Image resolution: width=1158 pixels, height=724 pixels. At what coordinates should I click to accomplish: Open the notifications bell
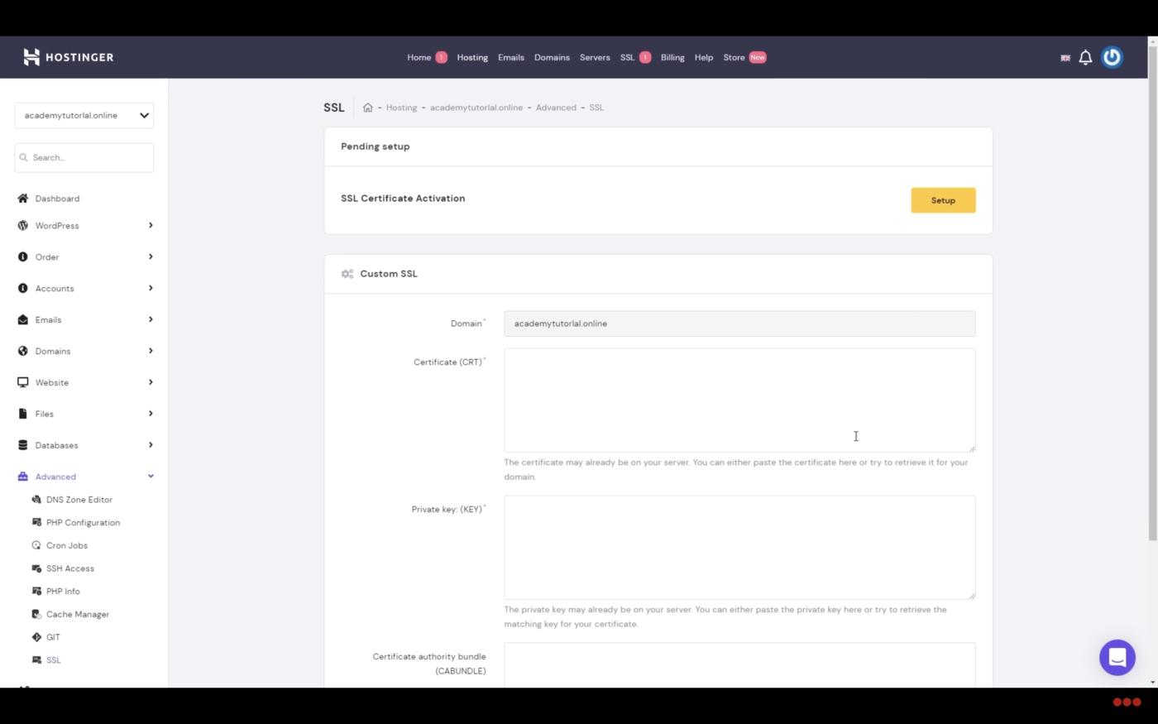pos(1085,57)
